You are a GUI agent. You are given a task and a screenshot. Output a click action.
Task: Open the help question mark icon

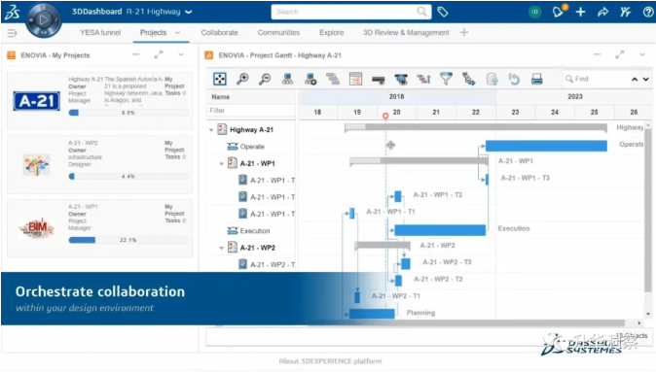click(x=648, y=12)
